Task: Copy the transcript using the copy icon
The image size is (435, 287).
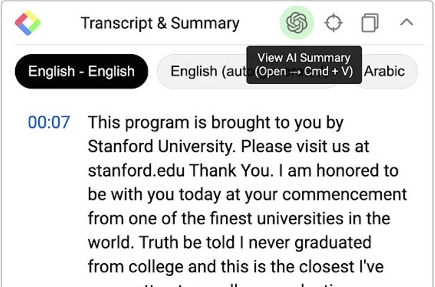Action: coord(370,23)
